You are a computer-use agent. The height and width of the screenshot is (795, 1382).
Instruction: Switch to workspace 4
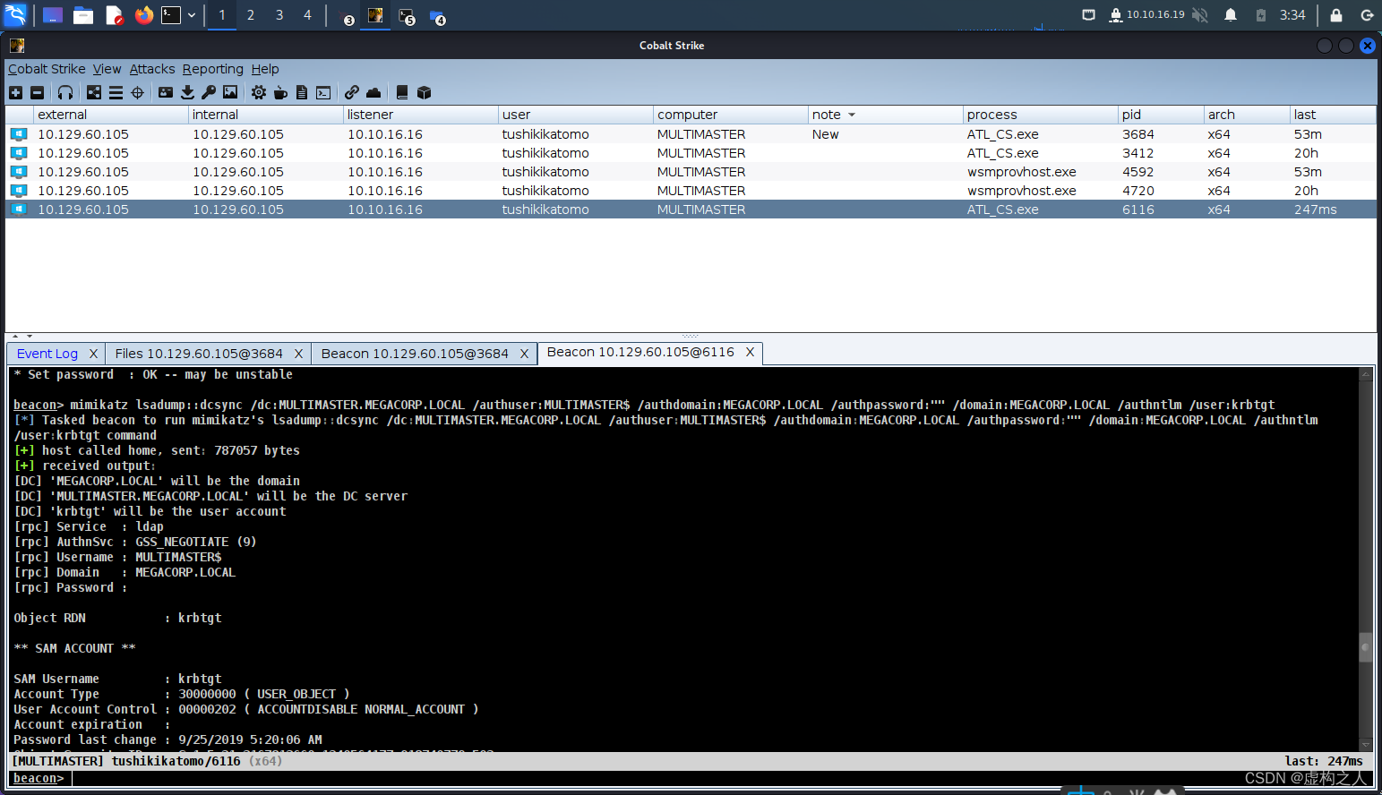(307, 15)
